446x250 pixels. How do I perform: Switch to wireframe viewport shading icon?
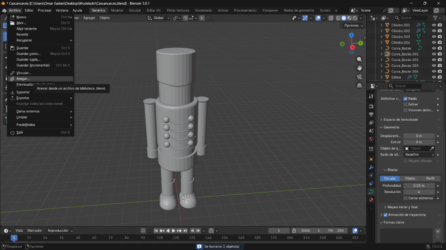337,18
